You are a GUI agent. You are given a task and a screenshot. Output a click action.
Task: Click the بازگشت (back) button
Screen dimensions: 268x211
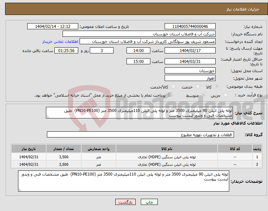125,202
